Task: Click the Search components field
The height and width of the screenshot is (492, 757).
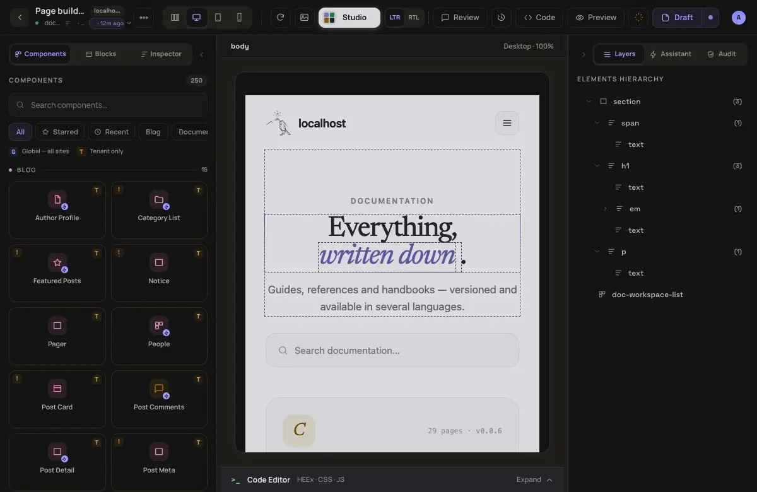Action: click(108, 105)
